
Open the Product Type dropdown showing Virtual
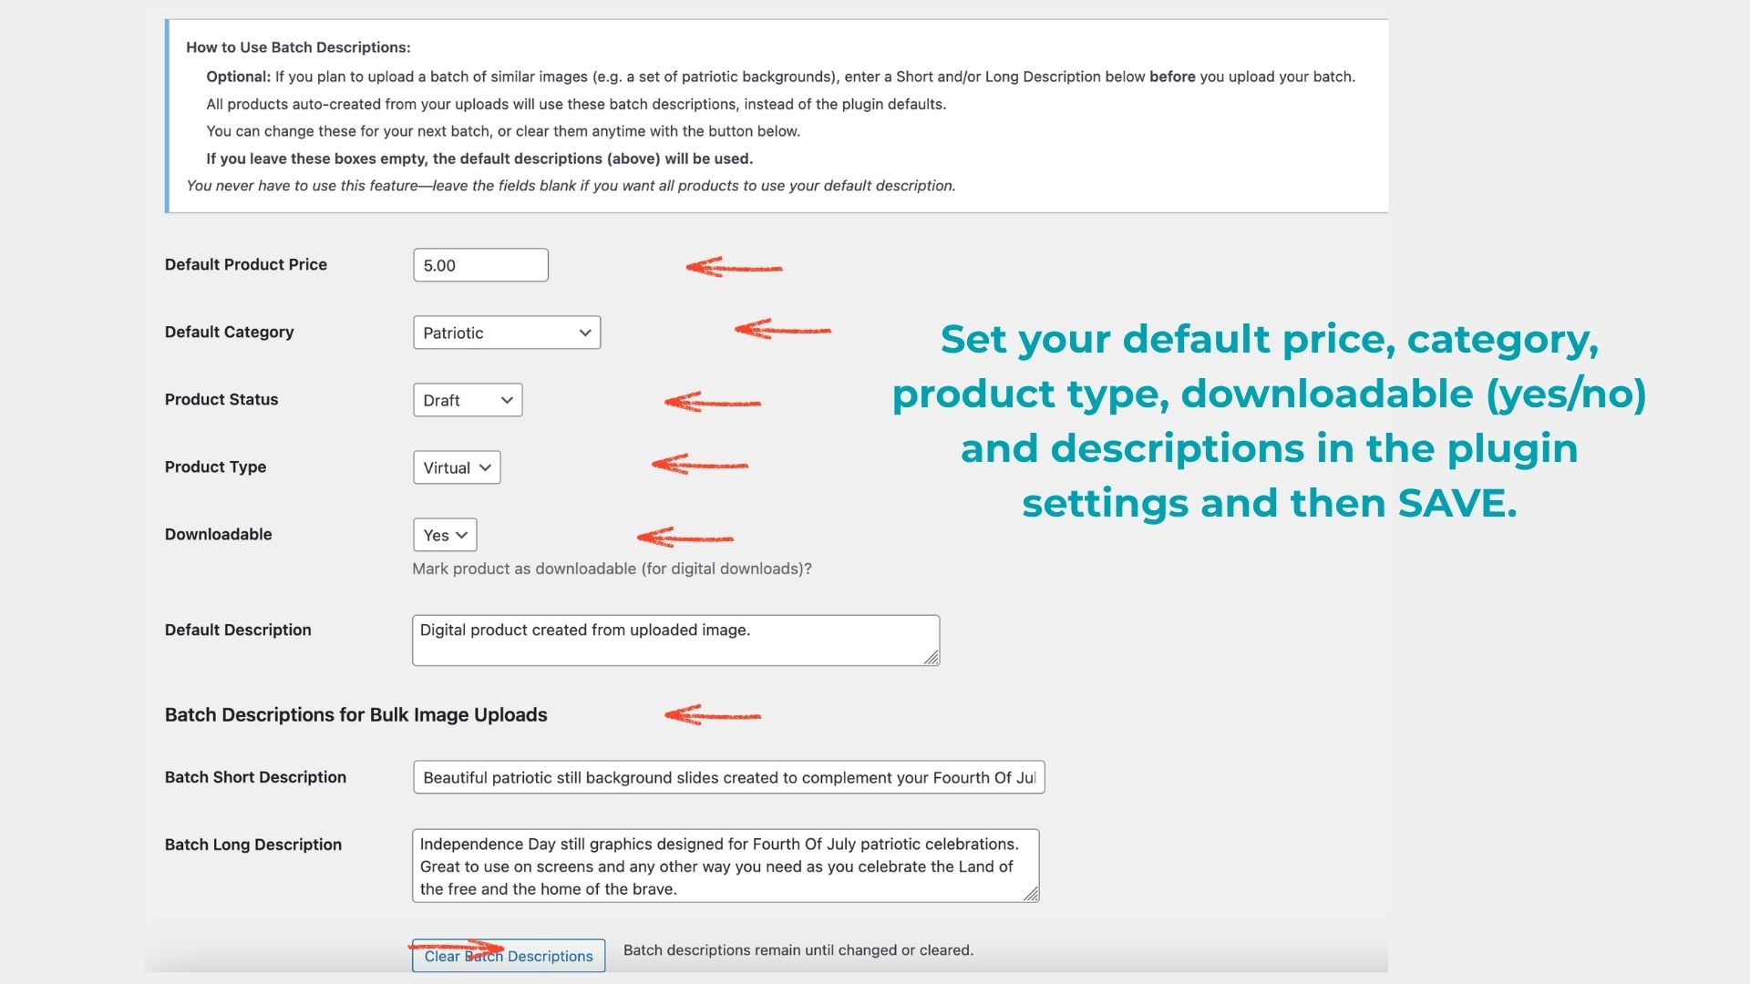coord(457,467)
